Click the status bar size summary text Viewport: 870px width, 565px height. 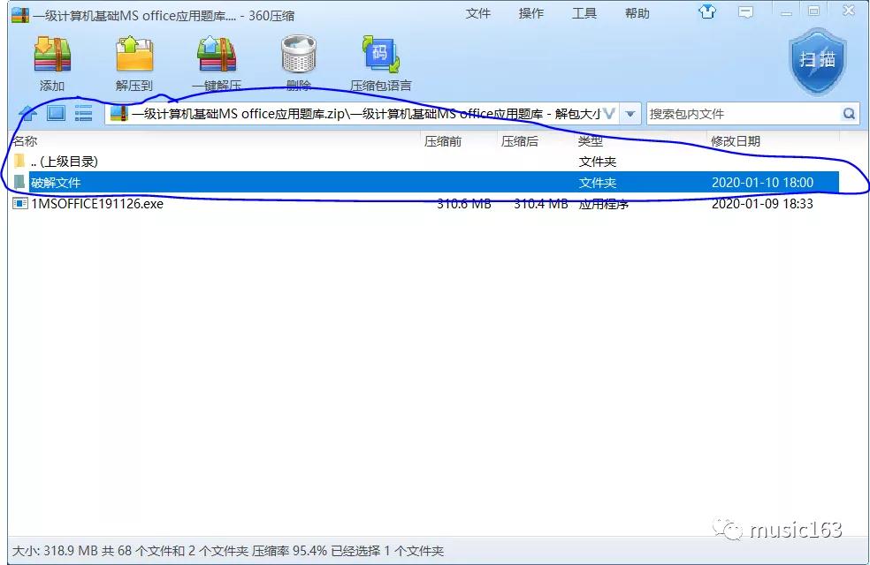pyautogui.click(x=228, y=551)
